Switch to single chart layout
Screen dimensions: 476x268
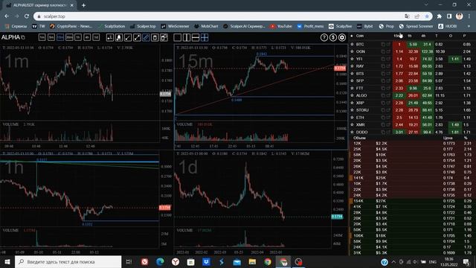click(x=178, y=37)
